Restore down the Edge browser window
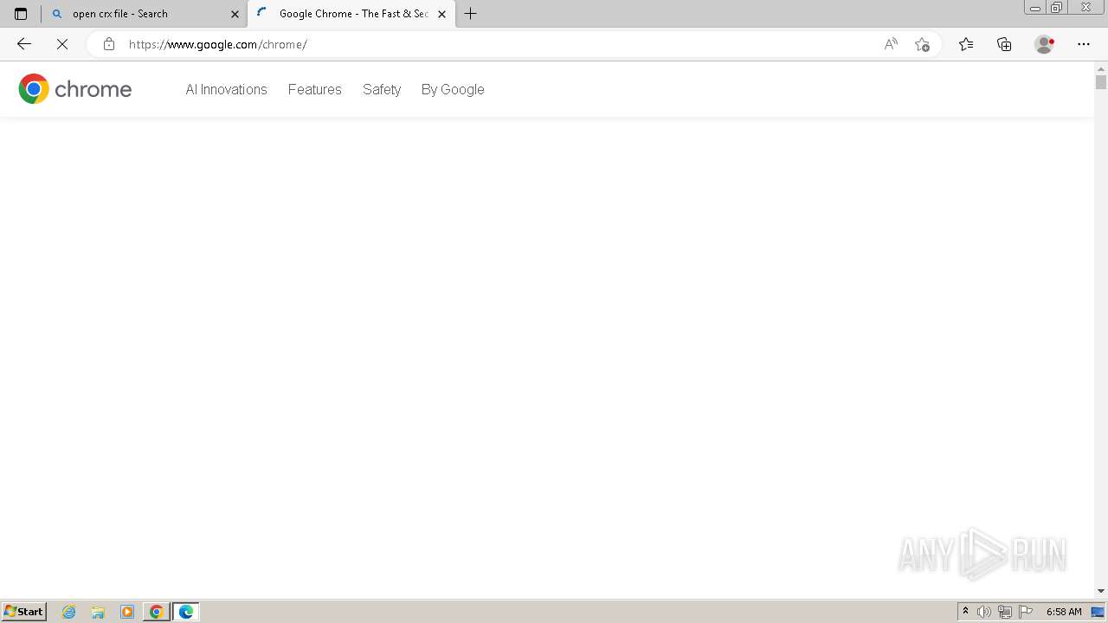 (1057, 7)
